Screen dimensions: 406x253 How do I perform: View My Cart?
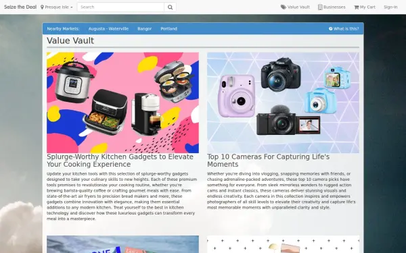pyautogui.click(x=365, y=7)
